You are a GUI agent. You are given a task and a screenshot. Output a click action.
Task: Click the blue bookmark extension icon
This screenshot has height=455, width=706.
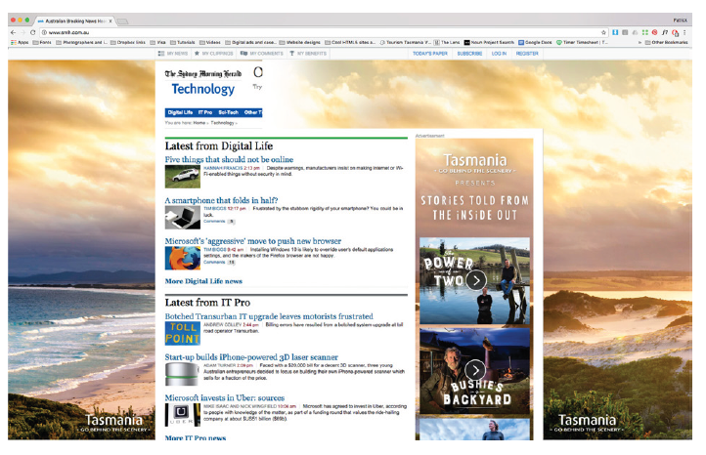coord(615,32)
